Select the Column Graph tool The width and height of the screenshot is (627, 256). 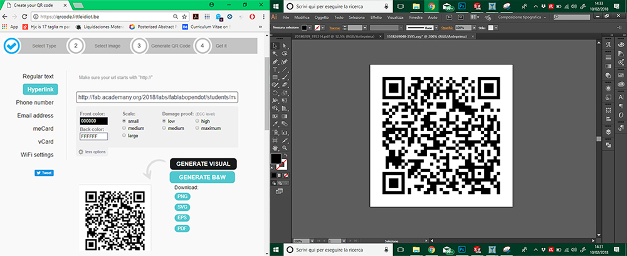pos(285,132)
